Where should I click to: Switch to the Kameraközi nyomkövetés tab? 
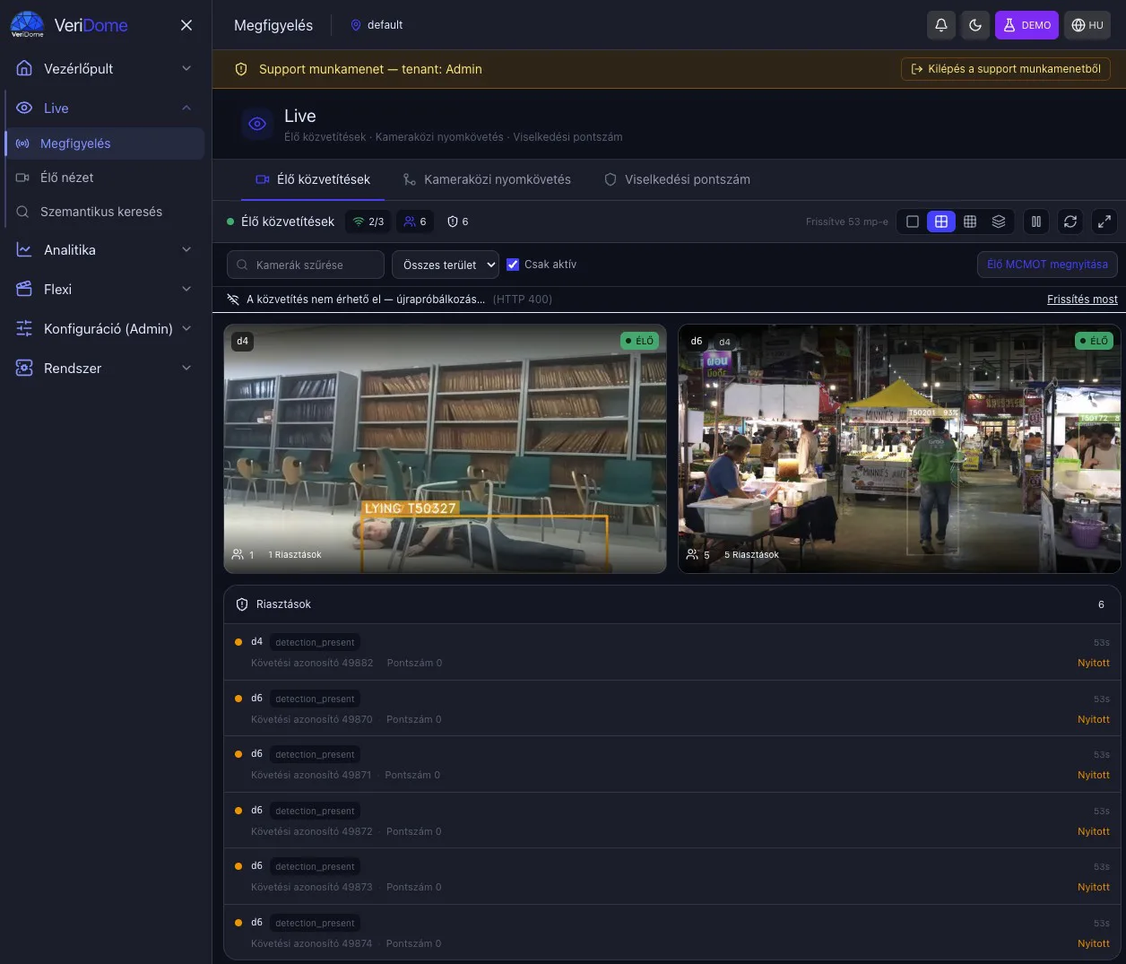pos(487,179)
